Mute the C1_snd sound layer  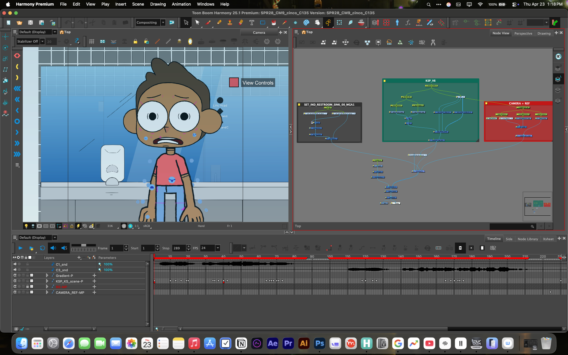15,264
